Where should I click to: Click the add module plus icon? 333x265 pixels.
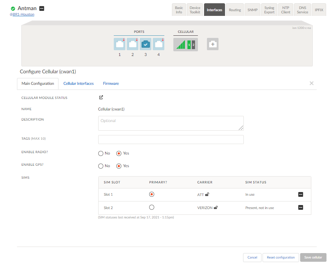pos(213,44)
